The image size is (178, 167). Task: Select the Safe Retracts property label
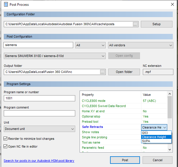(x=92, y=127)
